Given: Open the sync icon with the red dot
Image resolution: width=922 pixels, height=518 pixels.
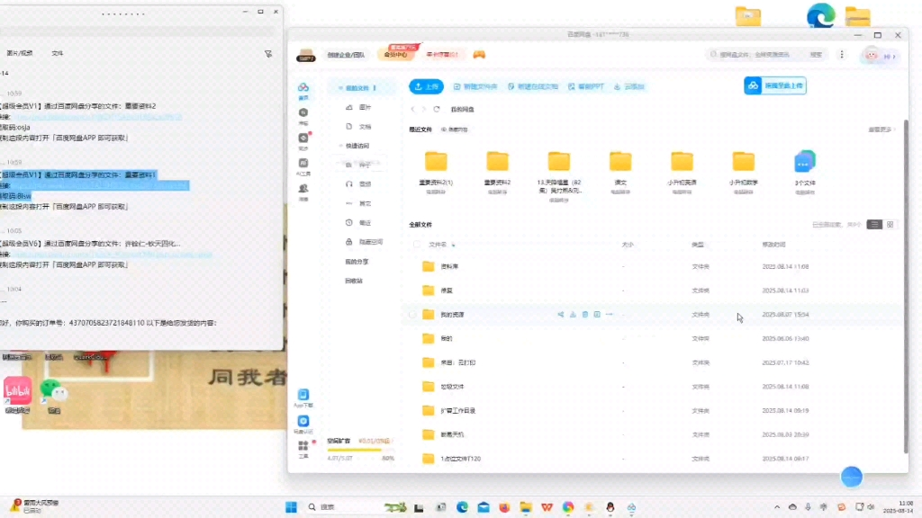Looking at the screenshot, I should click(x=303, y=138).
